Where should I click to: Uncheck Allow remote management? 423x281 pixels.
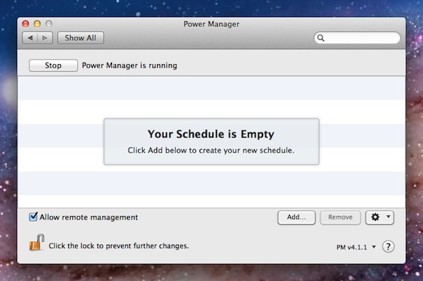33,217
